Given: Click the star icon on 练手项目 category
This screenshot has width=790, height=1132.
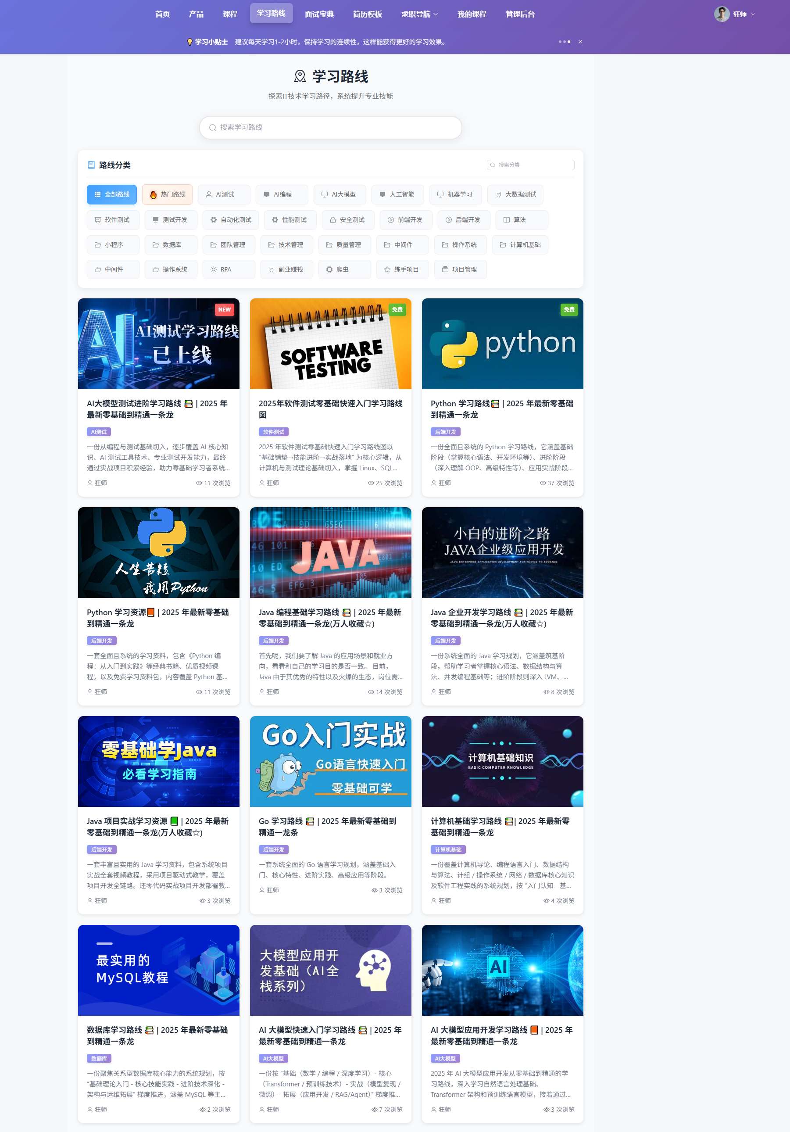Looking at the screenshot, I should tap(387, 270).
